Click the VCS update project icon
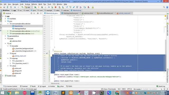This screenshot has height=95, width=169. (x=67, y=7)
